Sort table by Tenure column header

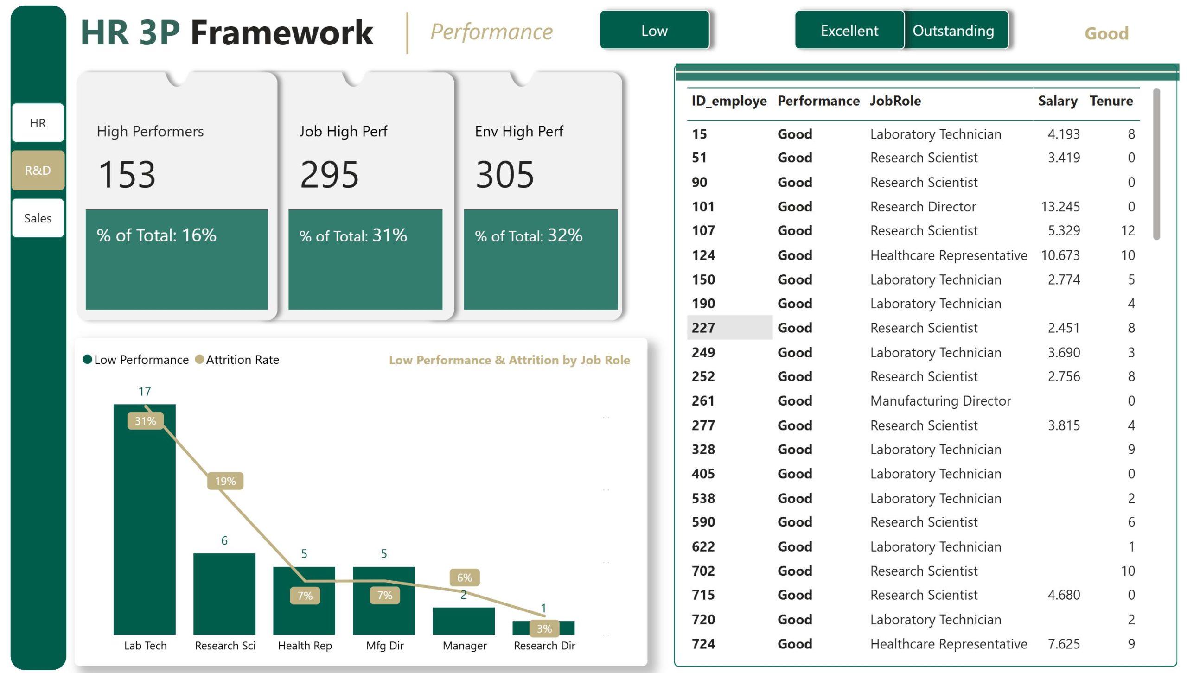click(x=1110, y=101)
